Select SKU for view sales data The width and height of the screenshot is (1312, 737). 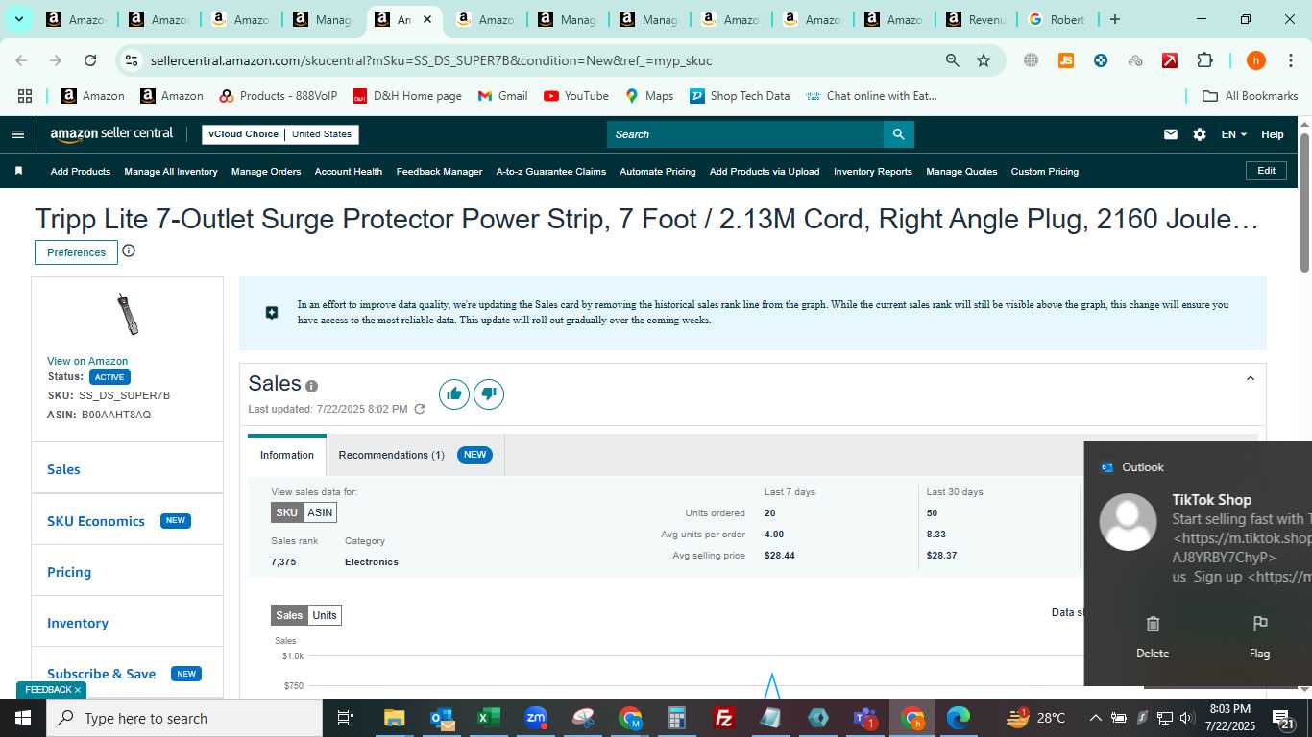[x=287, y=512]
